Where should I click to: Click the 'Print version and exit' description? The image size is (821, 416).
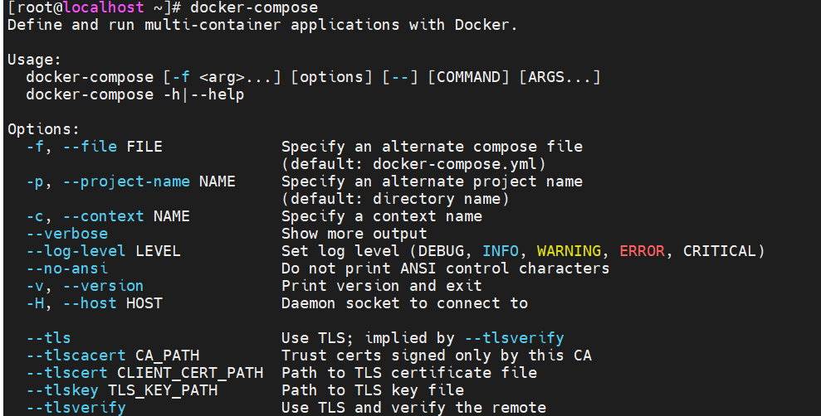[x=382, y=286]
